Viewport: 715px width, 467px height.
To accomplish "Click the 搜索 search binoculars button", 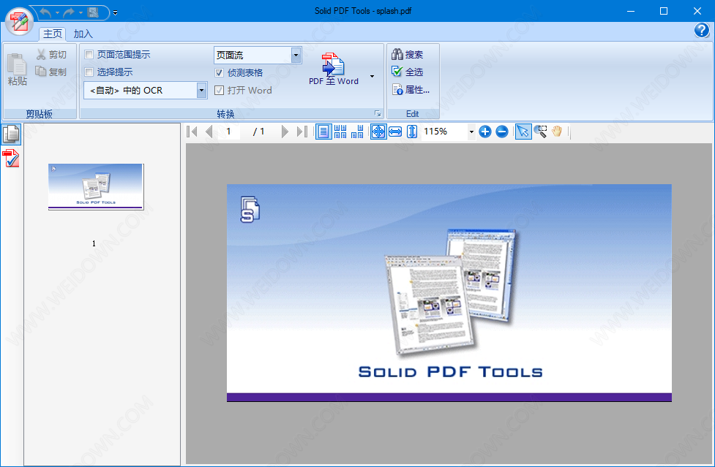I will 407,55.
